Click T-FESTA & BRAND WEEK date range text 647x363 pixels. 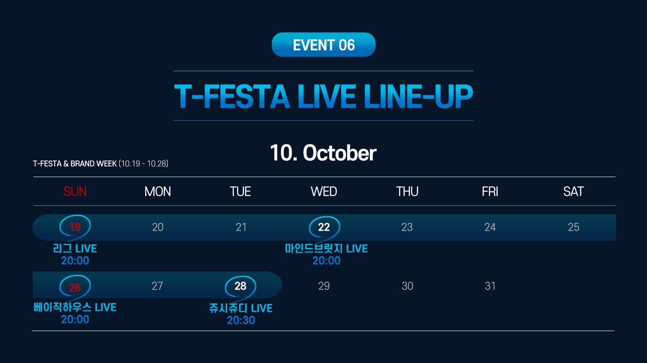point(100,164)
